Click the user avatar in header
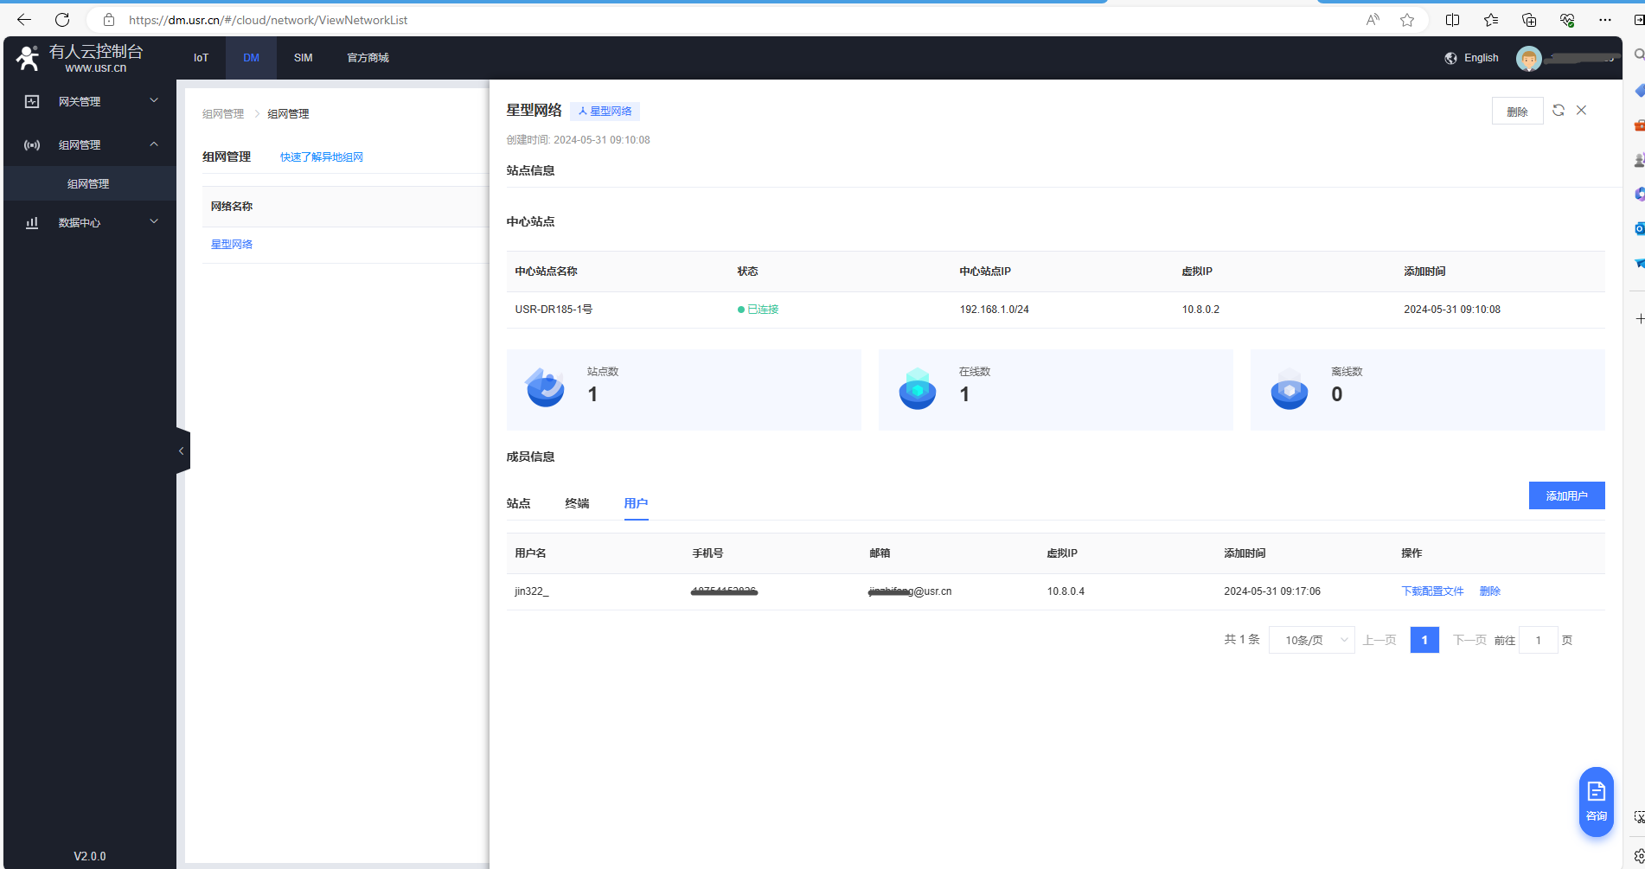Image resolution: width=1645 pixels, height=869 pixels. pyautogui.click(x=1528, y=59)
